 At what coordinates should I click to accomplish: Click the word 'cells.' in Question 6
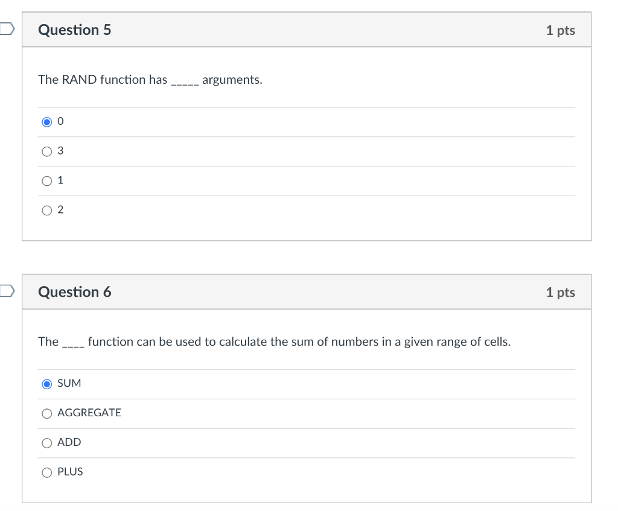pyautogui.click(x=497, y=342)
